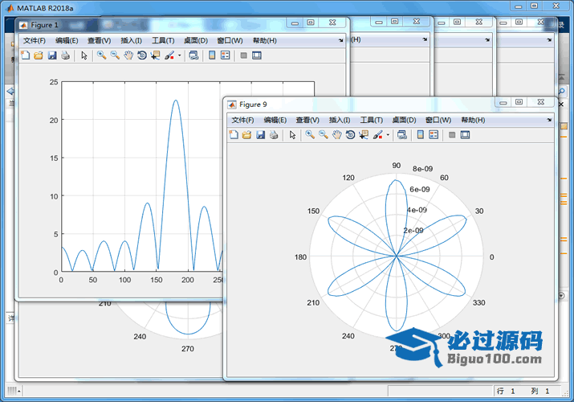Open 插入(I) menu in Figure 9
This screenshot has height=402, width=574.
[x=340, y=120]
